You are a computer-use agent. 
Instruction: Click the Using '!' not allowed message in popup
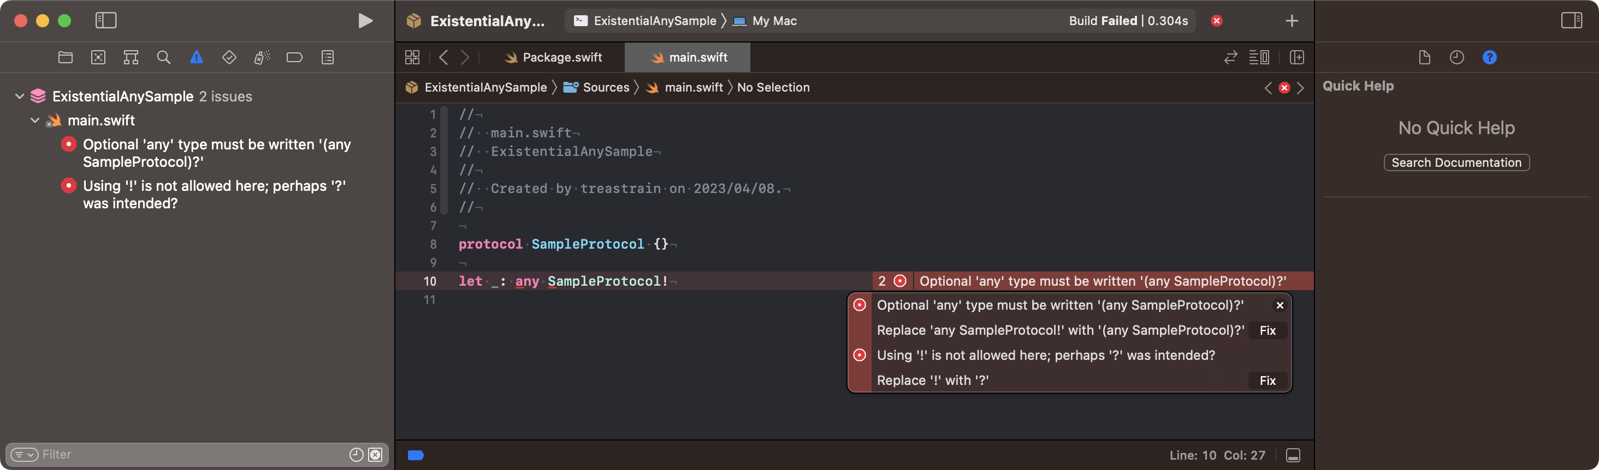tap(1046, 355)
